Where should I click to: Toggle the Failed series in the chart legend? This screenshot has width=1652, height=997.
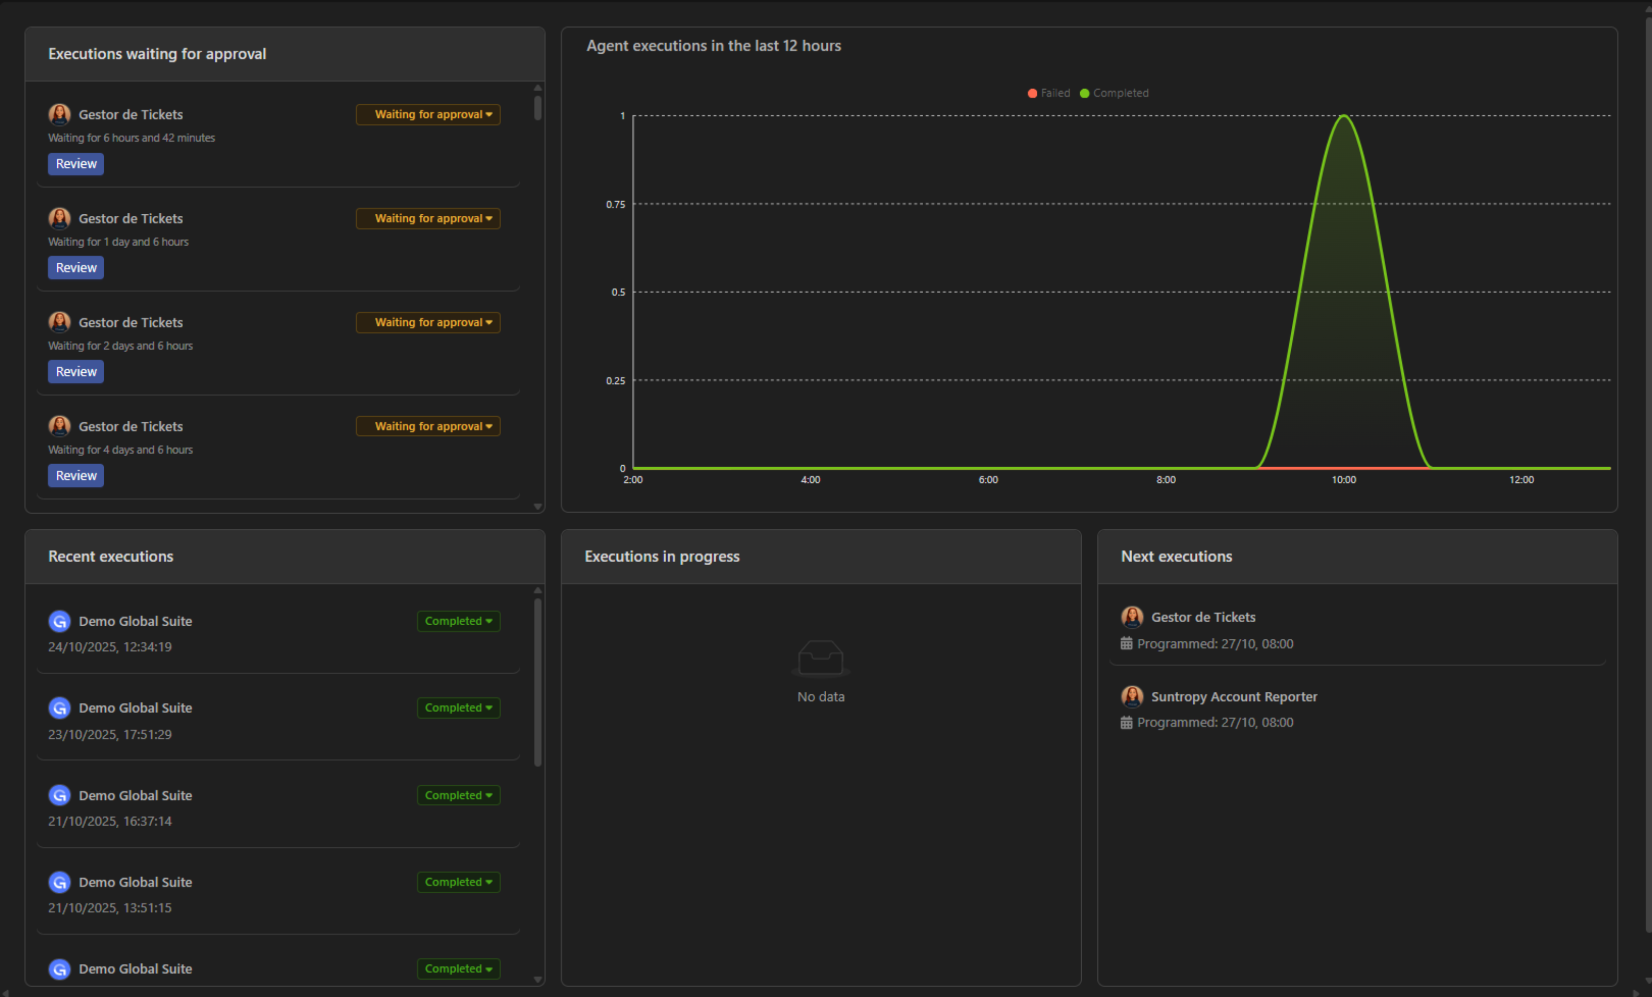pyautogui.click(x=1048, y=92)
